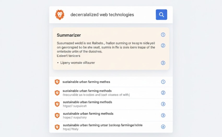Open citation 1 beside the Summarizer heading
Image resolution: width=222 pixels, height=137 pixels.
click(x=163, y=35)
